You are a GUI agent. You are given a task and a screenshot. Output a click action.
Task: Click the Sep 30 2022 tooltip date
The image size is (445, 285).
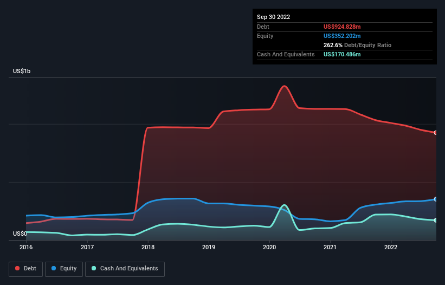(x=273, y=17)
